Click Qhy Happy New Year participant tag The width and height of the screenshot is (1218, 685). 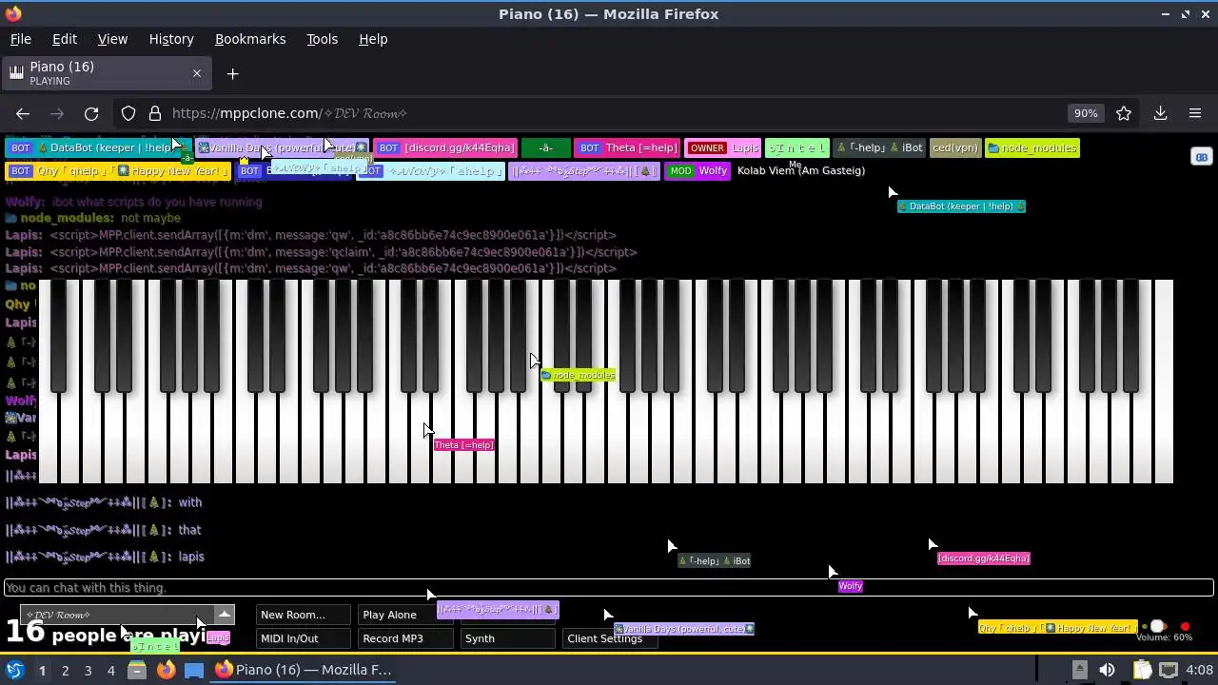(118, 170)
